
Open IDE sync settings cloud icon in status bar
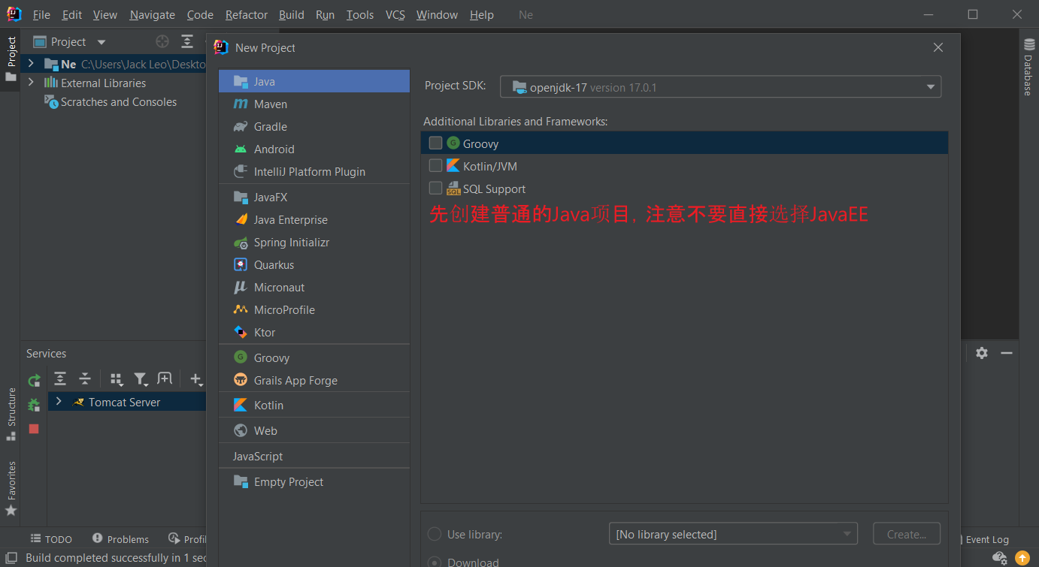(x=999, y=558)
